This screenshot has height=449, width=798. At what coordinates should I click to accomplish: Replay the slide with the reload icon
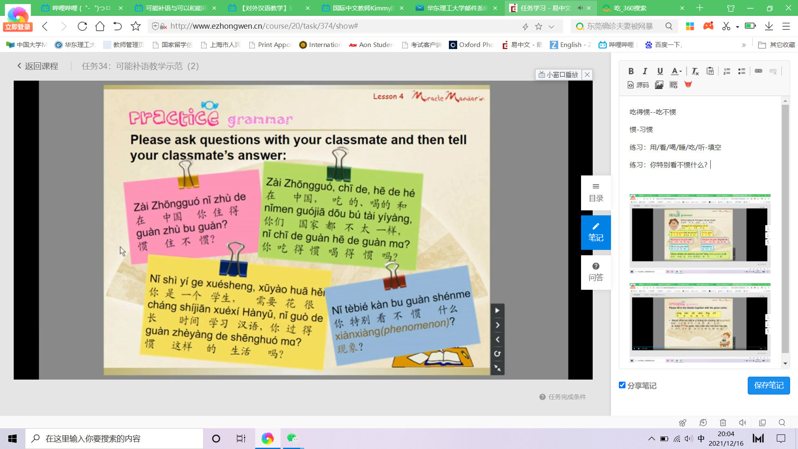coord(497,354)
